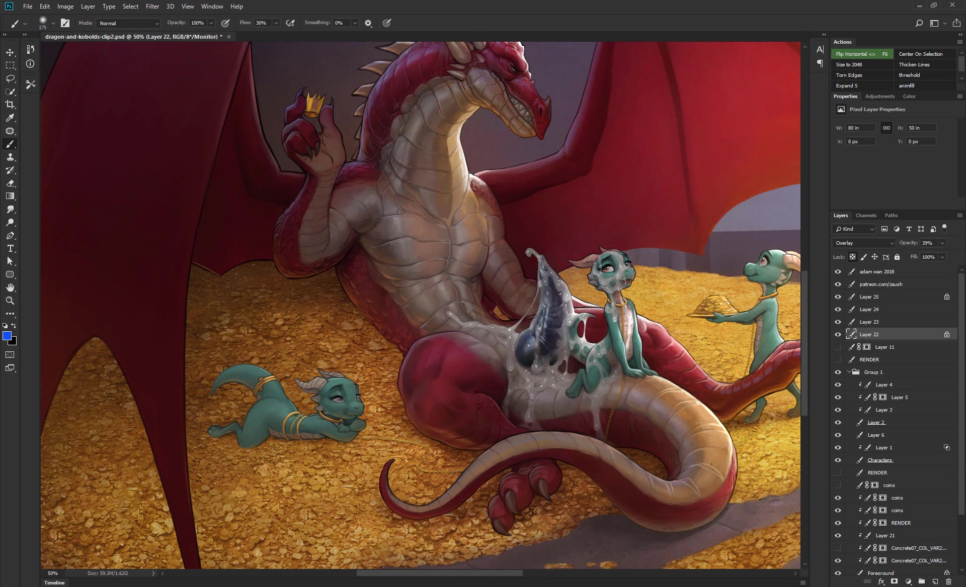Select the Clone Stamp tool
Screen dimensions: 966x587
(x=10, y=157)
